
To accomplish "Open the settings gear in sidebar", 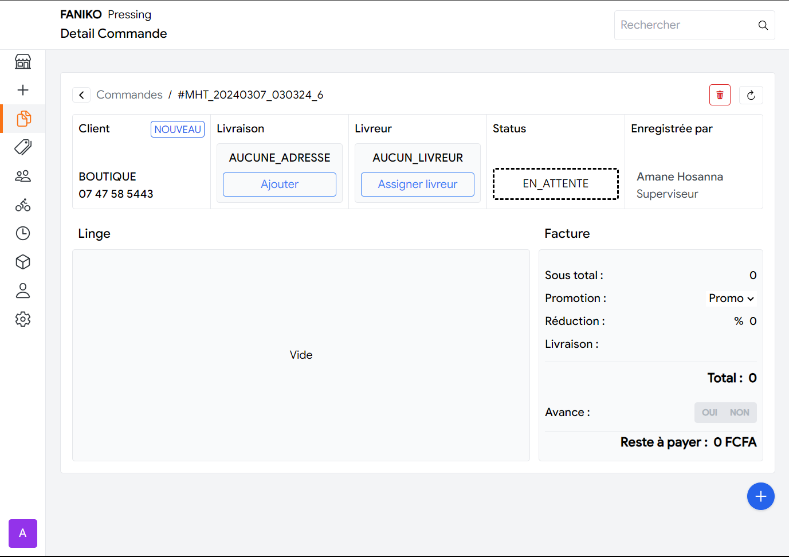I will tap(23, 319).
